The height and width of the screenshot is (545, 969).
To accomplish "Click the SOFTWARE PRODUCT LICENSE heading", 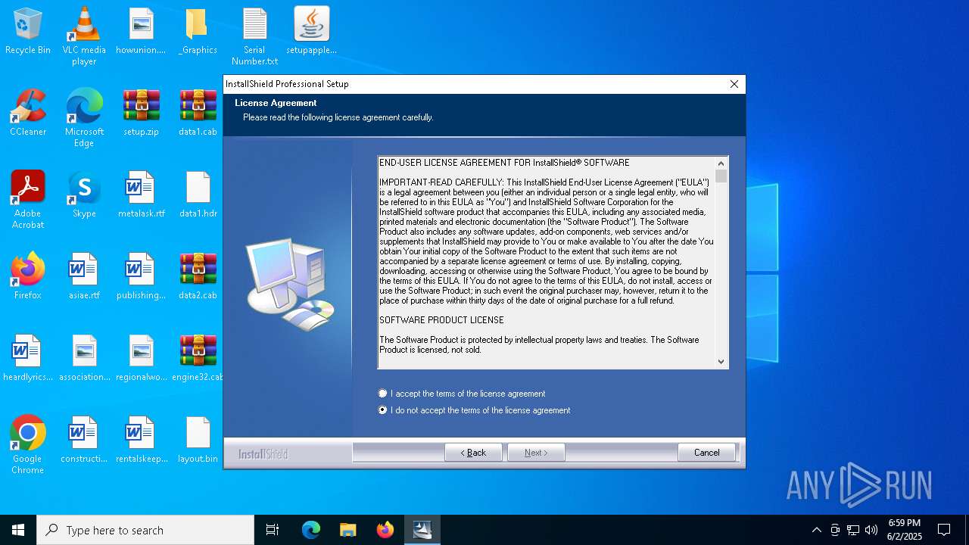I will [441, 320].
